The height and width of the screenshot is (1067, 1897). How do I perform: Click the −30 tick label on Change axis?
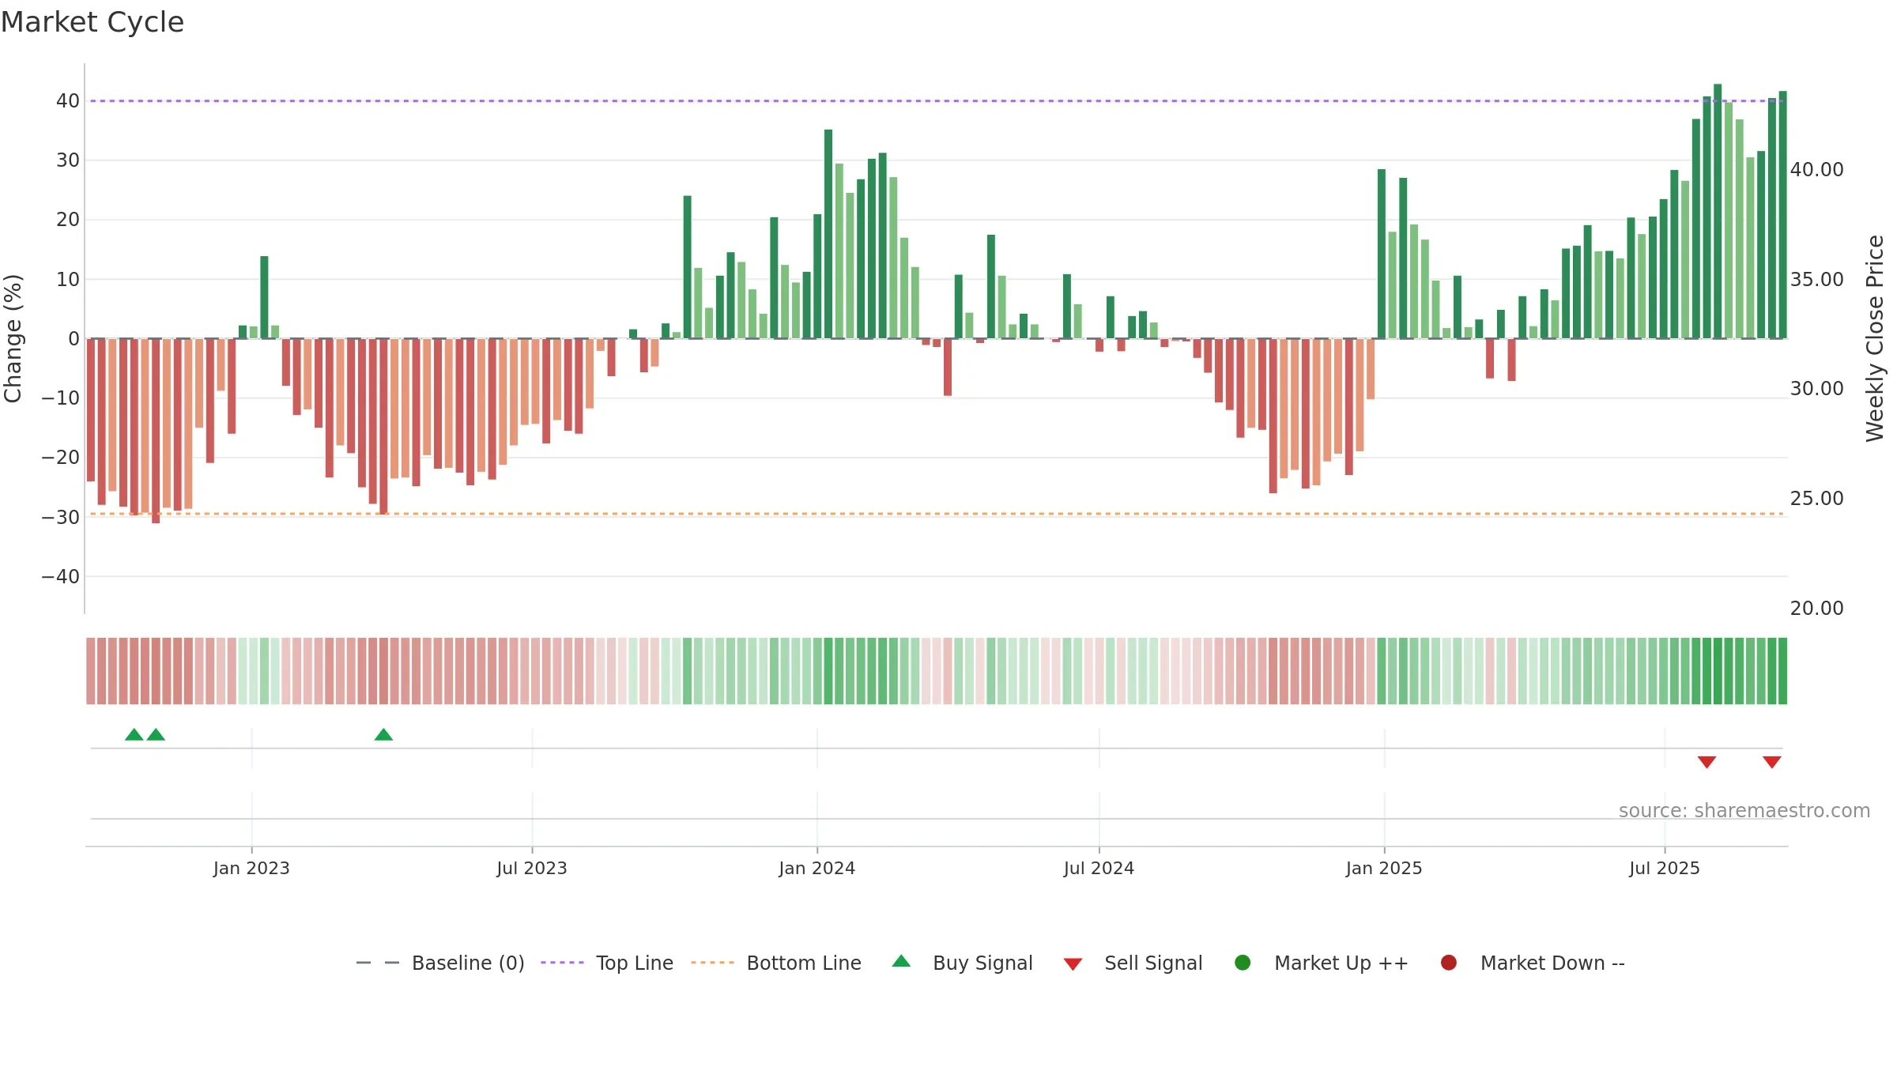[60, 517]
